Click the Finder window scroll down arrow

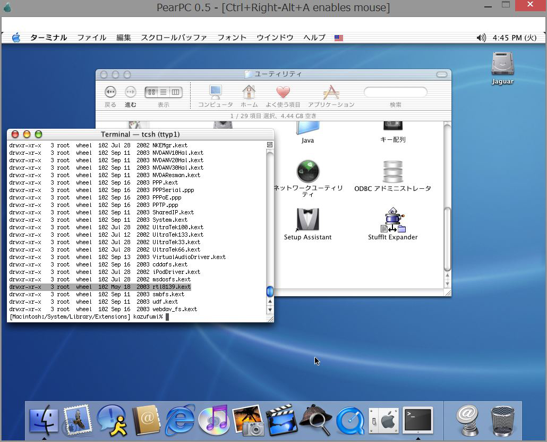(x=447, y=284)
